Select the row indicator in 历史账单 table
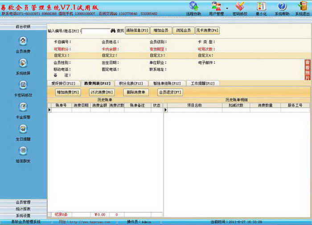This screenshot has height=225, width=312. 49,110
